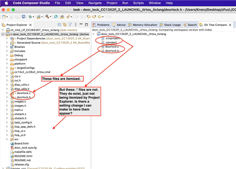The height and width of the screenshot is (169, 236).
Task: Build project with the hammer icon
Action: 47,17
